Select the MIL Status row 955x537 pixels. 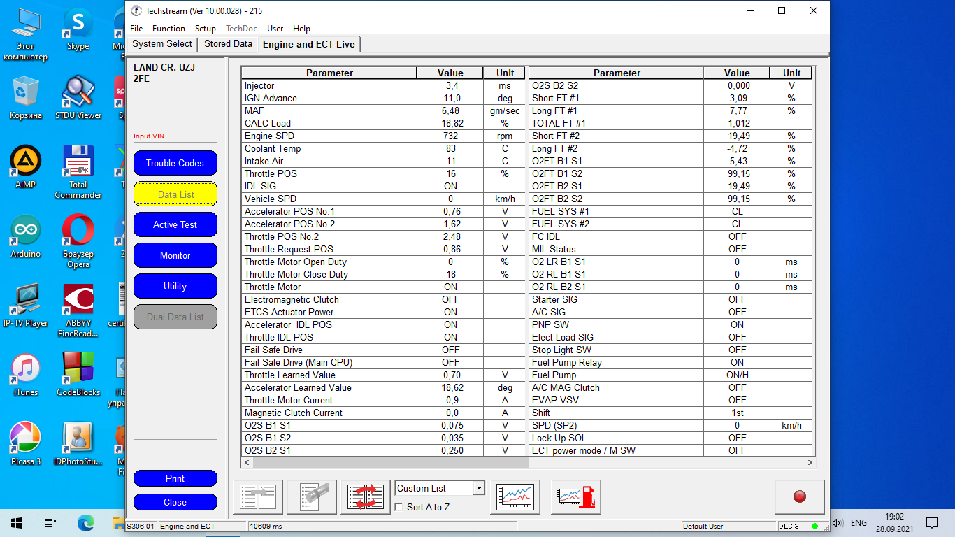671,249
